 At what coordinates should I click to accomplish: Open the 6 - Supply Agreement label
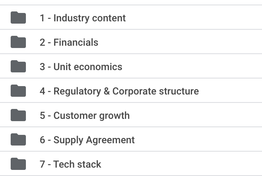tap(87, 140)
